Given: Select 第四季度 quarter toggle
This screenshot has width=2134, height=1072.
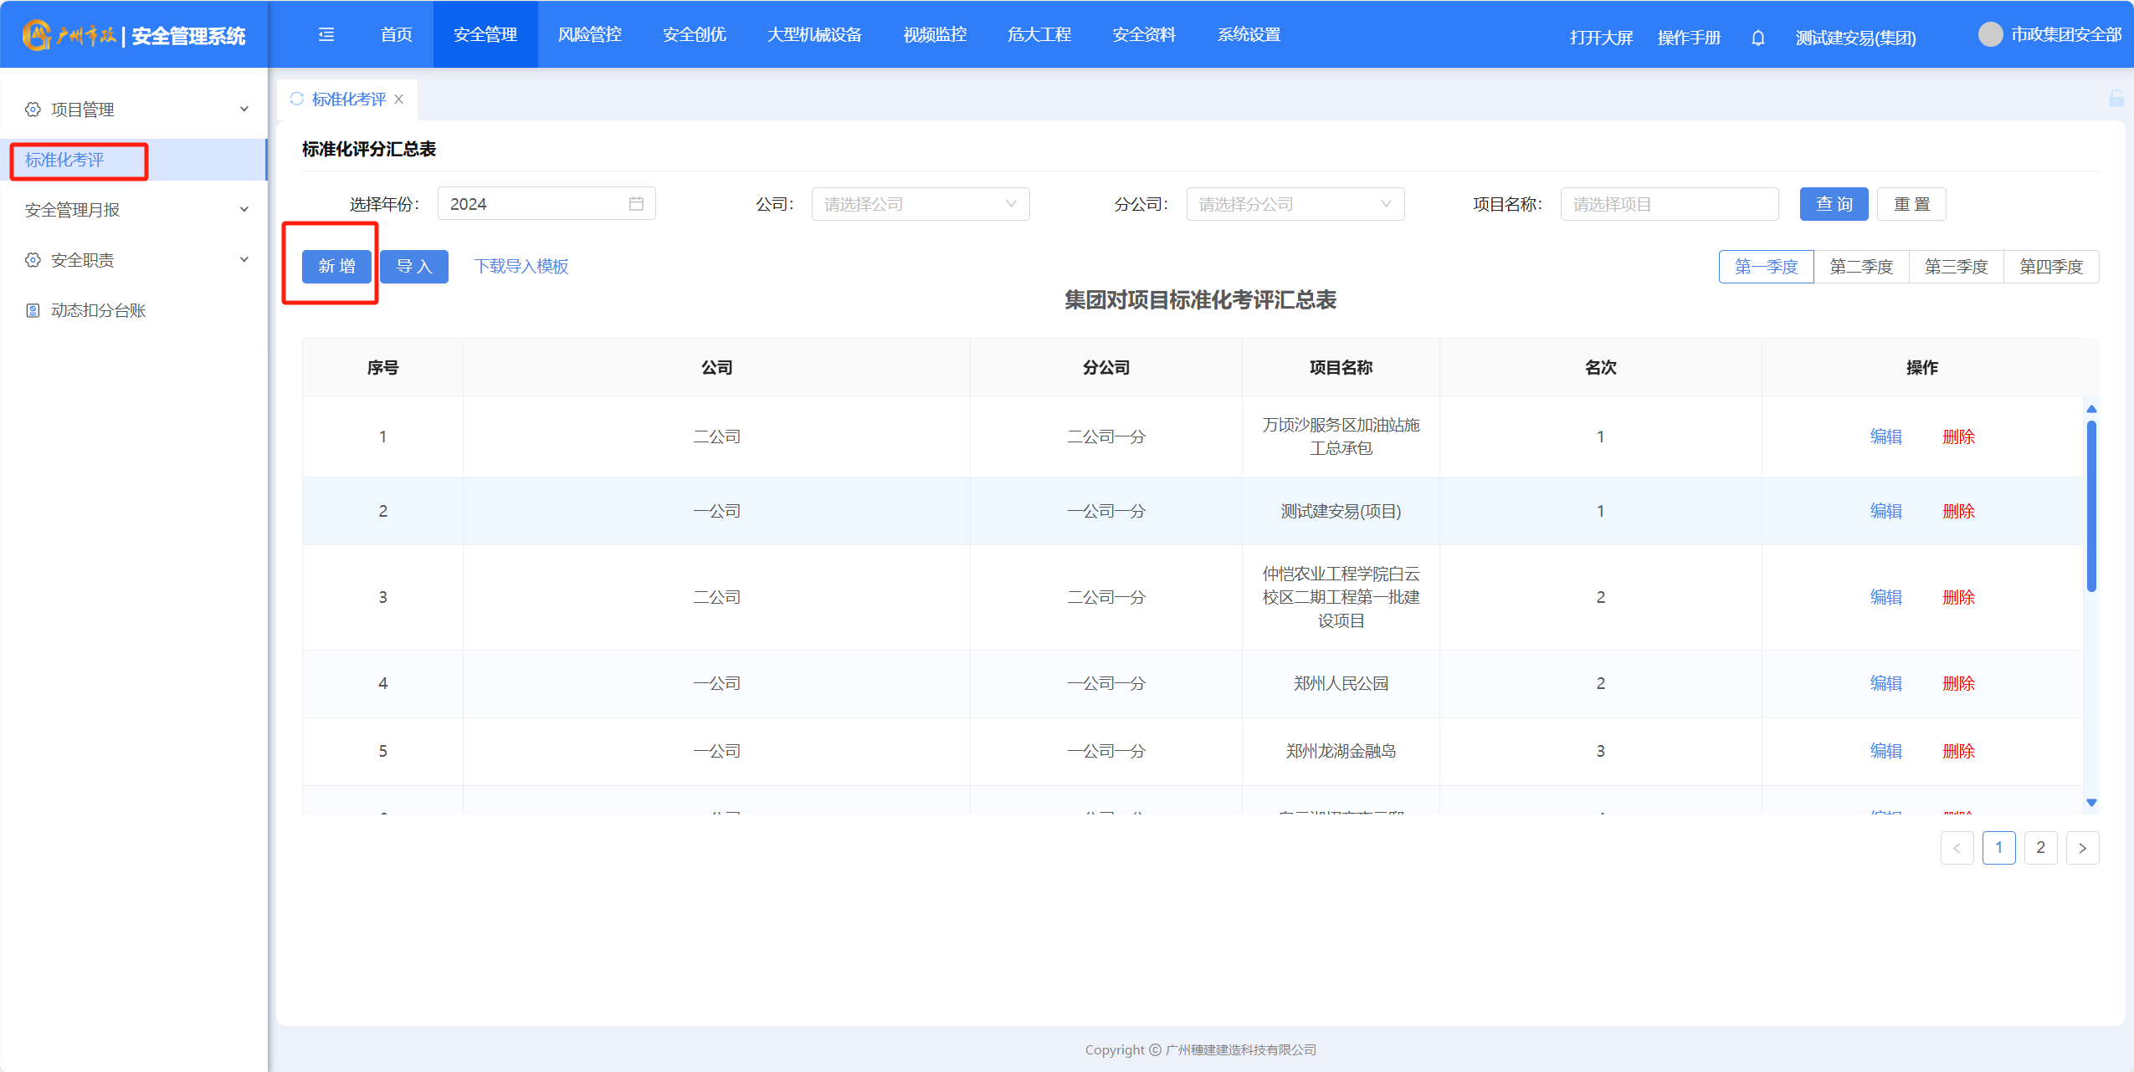Looking at the screenshot, I should tap(2050, 267).
